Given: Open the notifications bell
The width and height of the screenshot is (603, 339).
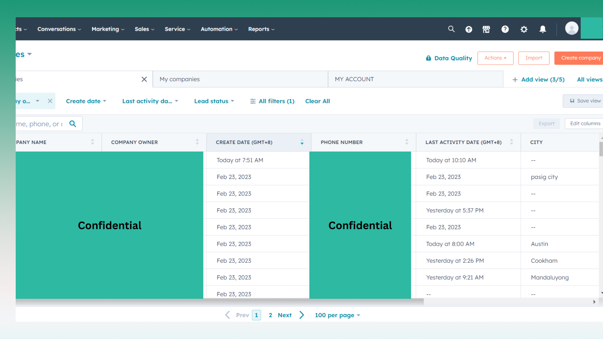Looking at the screenshot, I should [x=543, y=29].
